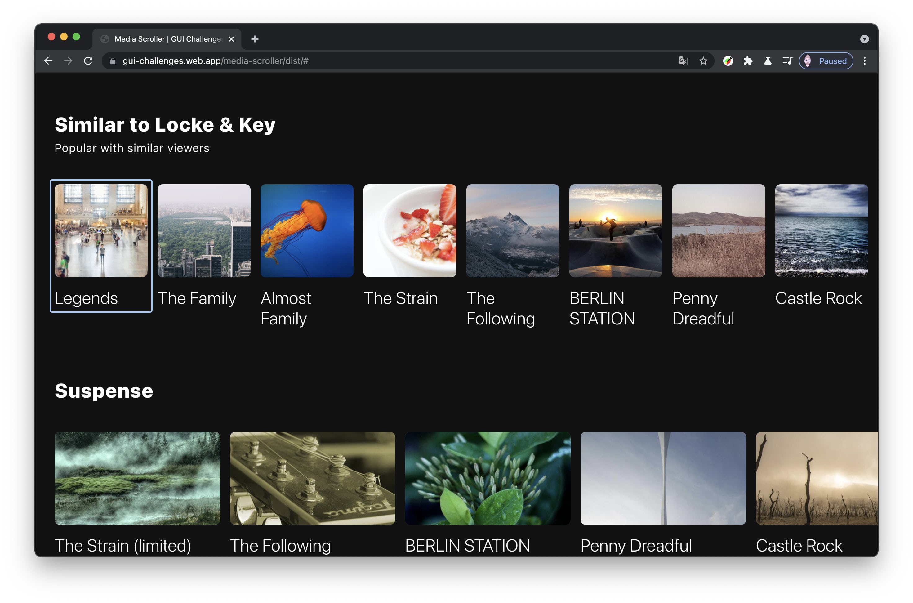This screenshot has width=913, height=603.
Task: Click the forward navigation arrow
Action: 68,60
